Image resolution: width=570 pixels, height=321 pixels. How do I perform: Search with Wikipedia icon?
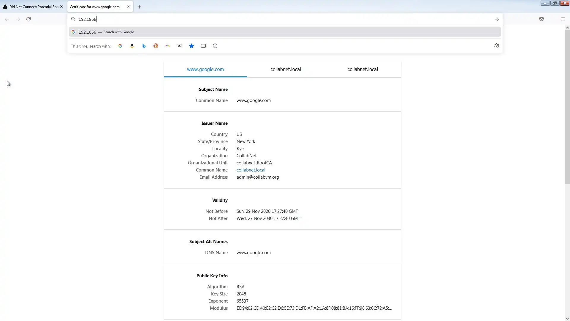[x=180, y=46]
